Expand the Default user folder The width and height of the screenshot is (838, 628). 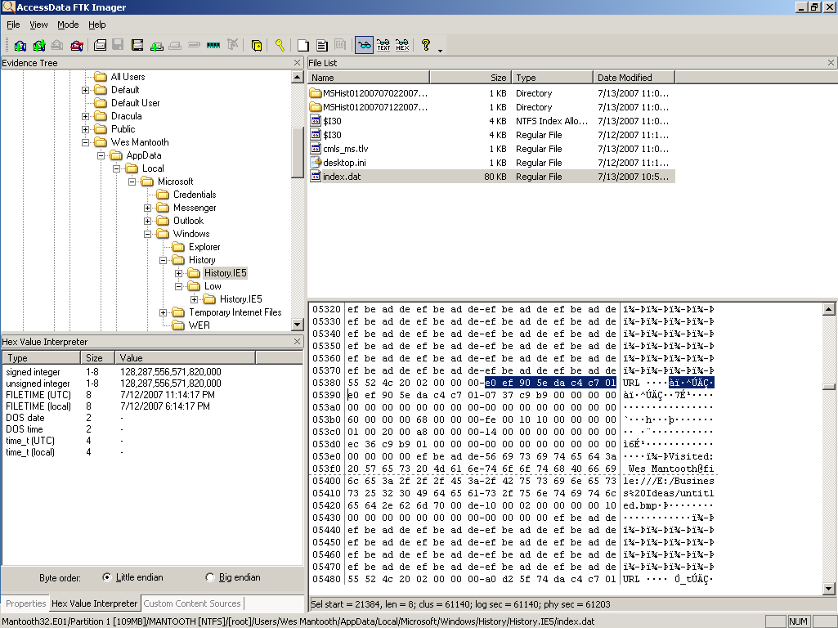[x=86, y=90]
